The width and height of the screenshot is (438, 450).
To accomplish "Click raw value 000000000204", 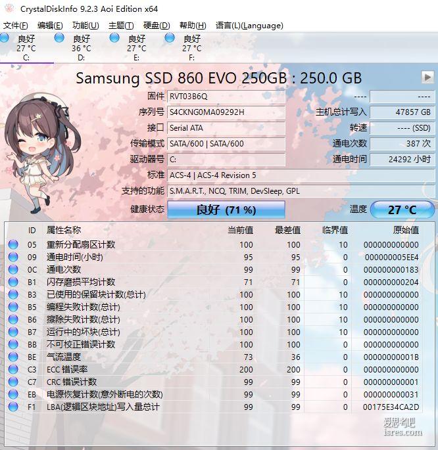I will click(391, 282).
